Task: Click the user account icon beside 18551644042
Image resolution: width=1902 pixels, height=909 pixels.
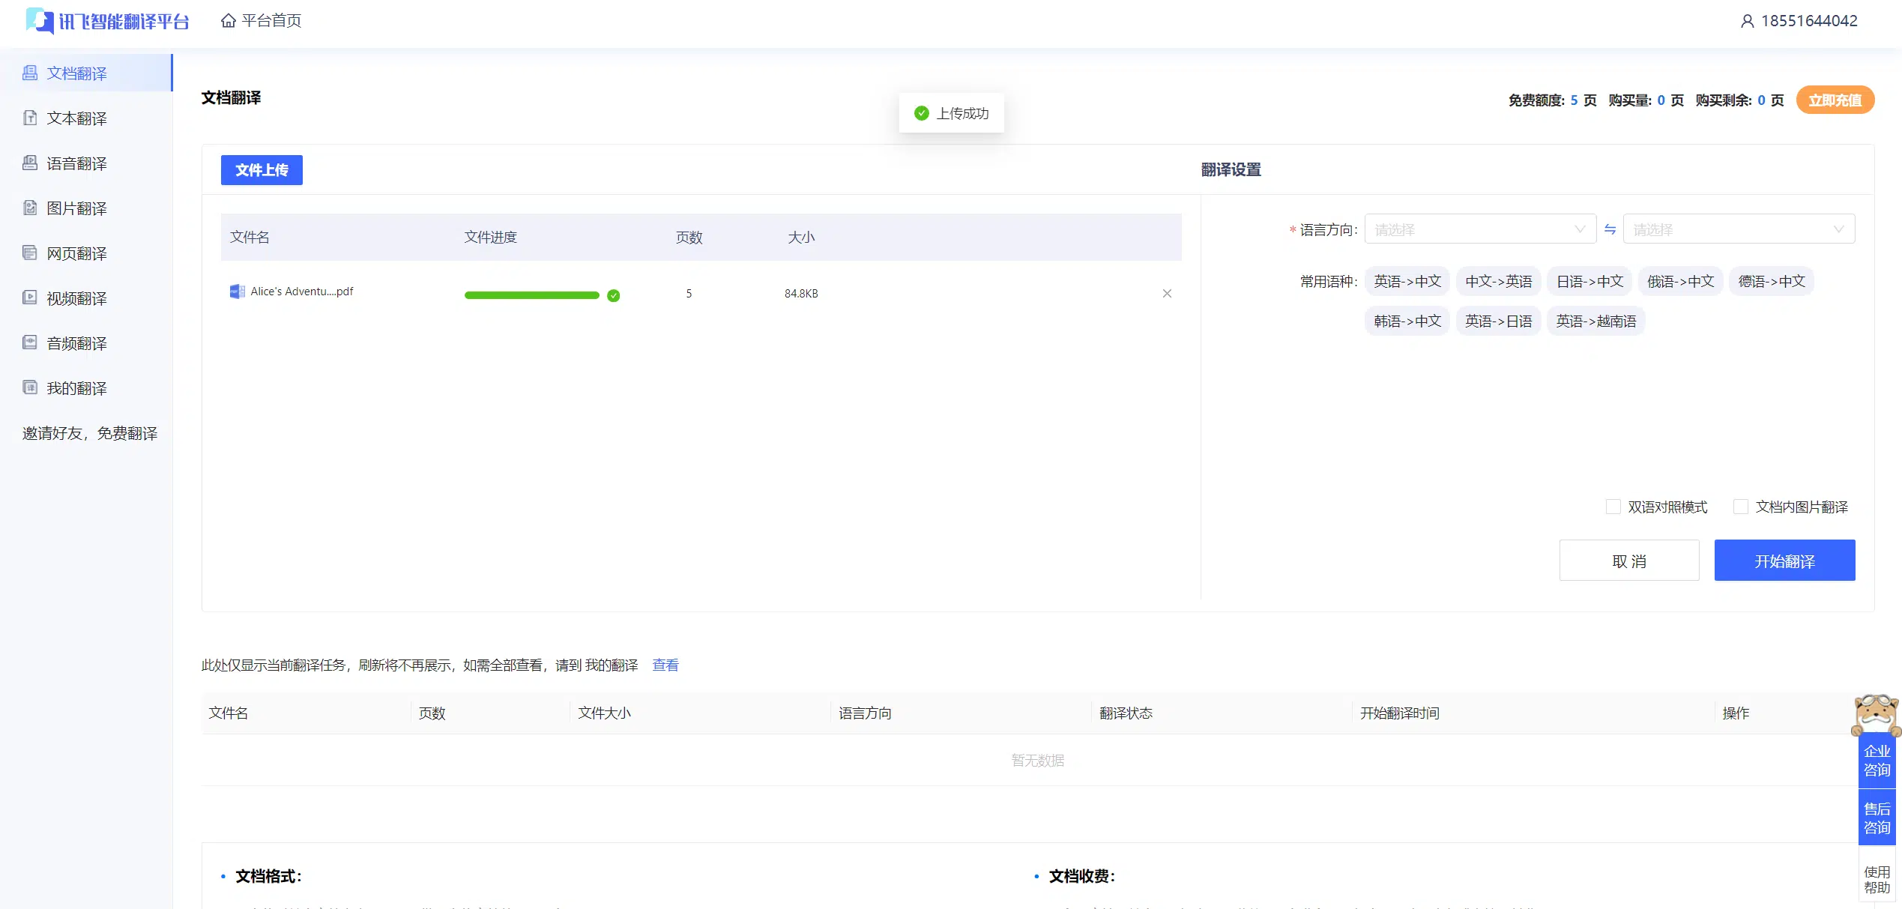Action: pos(1747,21)
